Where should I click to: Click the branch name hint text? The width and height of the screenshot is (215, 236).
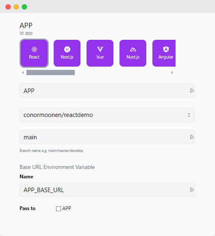tap(51, 151)
